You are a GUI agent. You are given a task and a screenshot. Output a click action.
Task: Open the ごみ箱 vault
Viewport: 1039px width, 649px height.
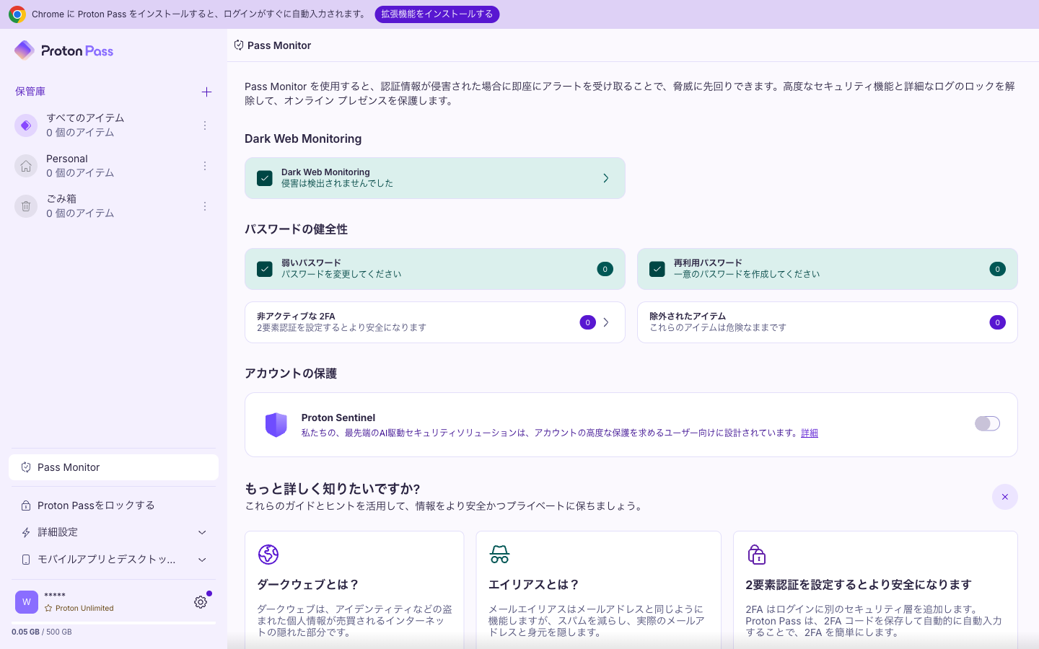pyautogui.click(x=113, y=206)
